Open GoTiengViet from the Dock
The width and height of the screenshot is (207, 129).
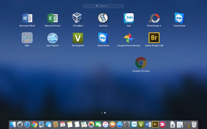tap(141, 125)
